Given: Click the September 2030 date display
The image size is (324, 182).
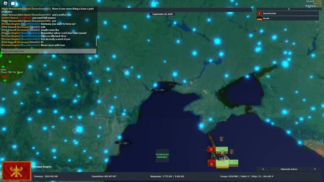Looking at the screenshot, I should click(163, 14).
